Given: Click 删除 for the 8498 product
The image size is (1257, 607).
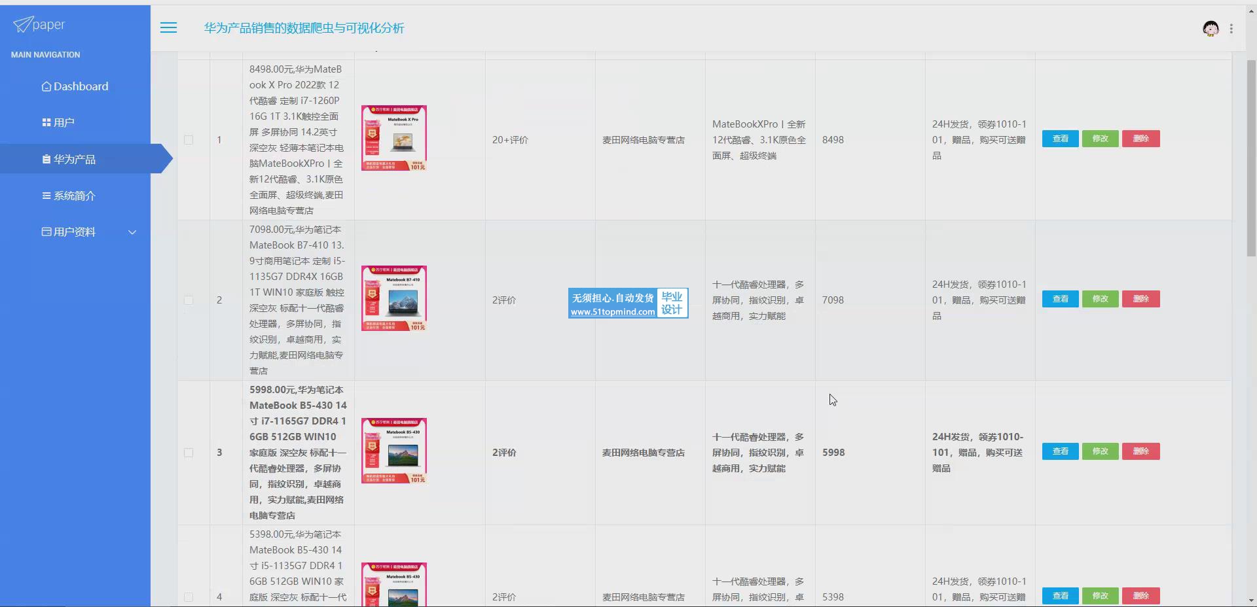Looking at the screenshot, I should [1141, 139].
